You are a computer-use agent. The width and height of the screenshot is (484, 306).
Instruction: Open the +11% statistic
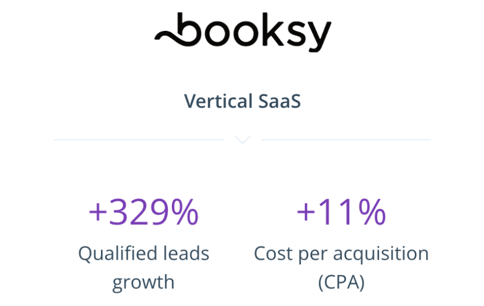[341, 212]
